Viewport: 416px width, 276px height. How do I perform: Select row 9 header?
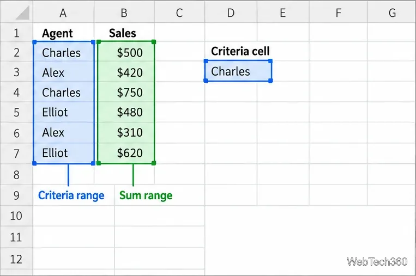click(16, 195)
